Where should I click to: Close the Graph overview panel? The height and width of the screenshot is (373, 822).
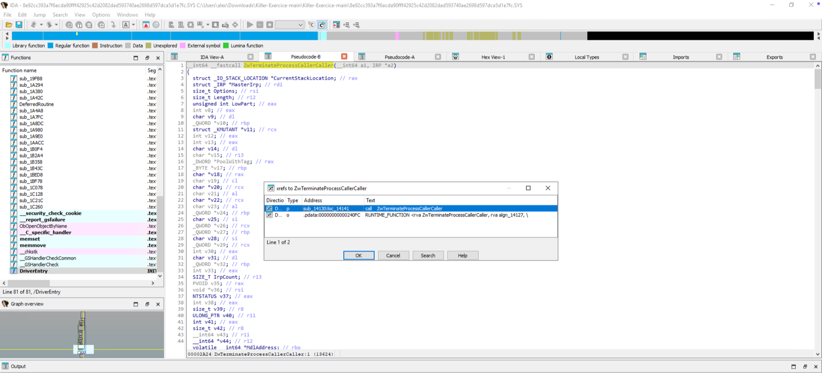(x=158, y=304)
